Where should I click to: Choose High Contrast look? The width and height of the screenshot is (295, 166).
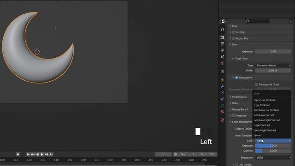click(271, 125)
